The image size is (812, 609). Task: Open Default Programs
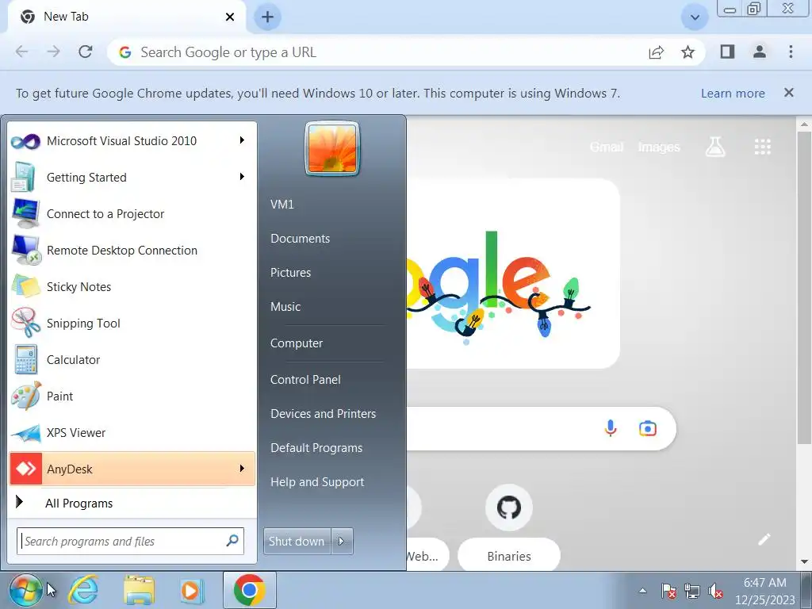coord(316,448)
